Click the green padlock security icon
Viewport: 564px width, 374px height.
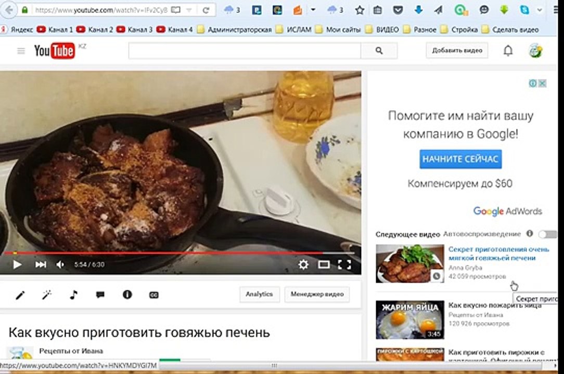pos(25,10)
